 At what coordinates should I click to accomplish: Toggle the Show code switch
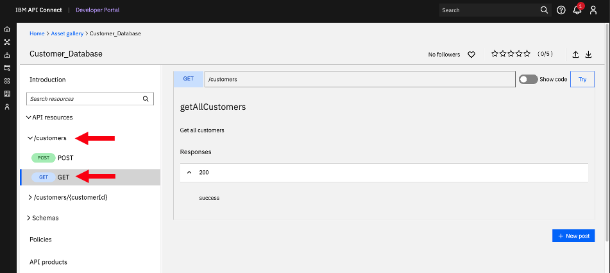[x=529, y=80]
